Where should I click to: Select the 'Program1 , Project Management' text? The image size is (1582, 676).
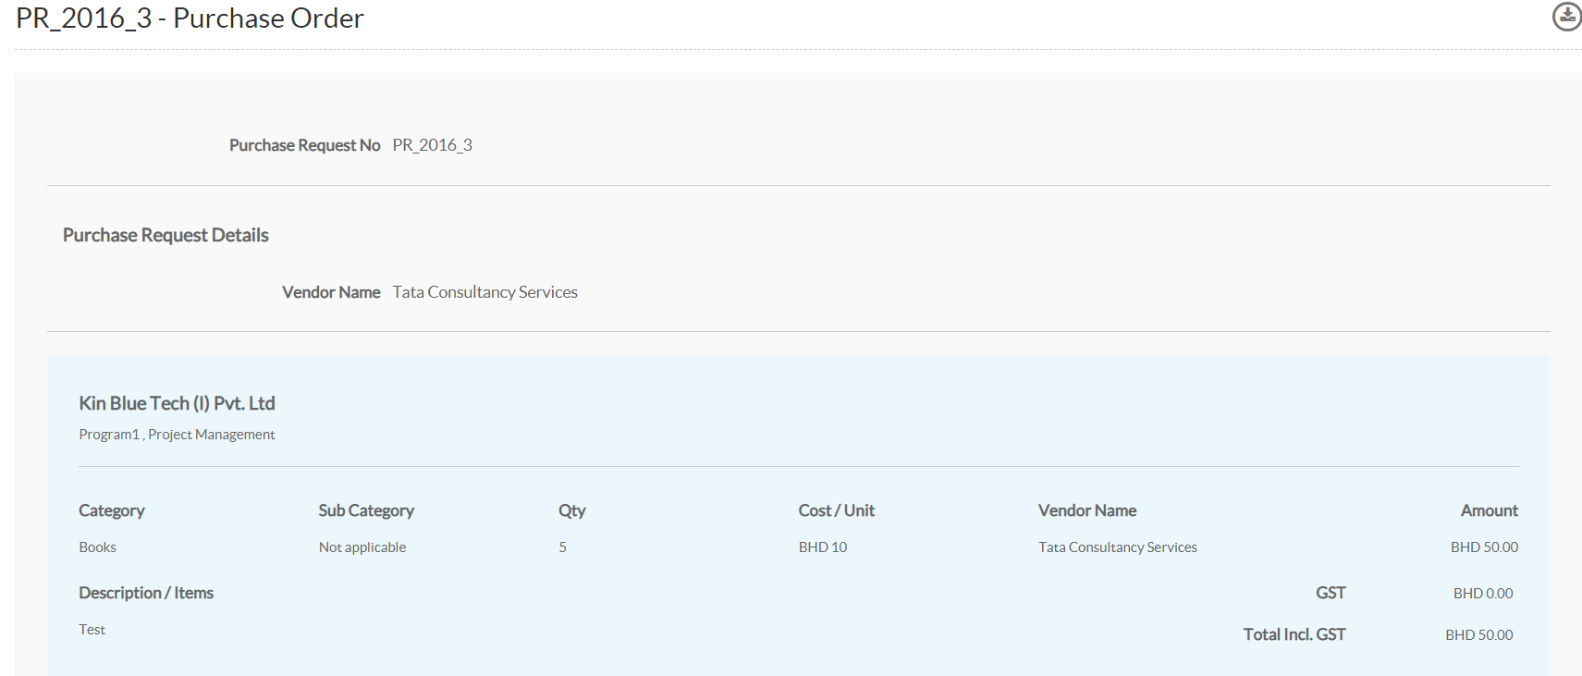[x=177, y=435]
